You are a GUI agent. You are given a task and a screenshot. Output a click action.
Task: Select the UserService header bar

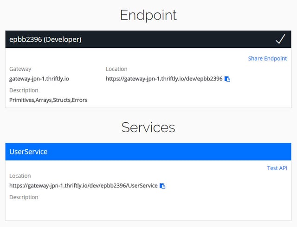pyautogui.click(x=148, y=152)
